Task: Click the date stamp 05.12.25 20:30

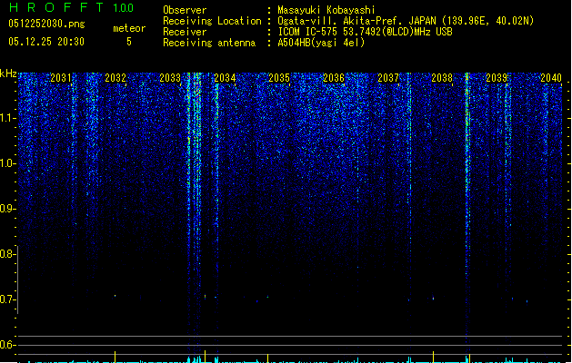Action: [x=46, y=42]
